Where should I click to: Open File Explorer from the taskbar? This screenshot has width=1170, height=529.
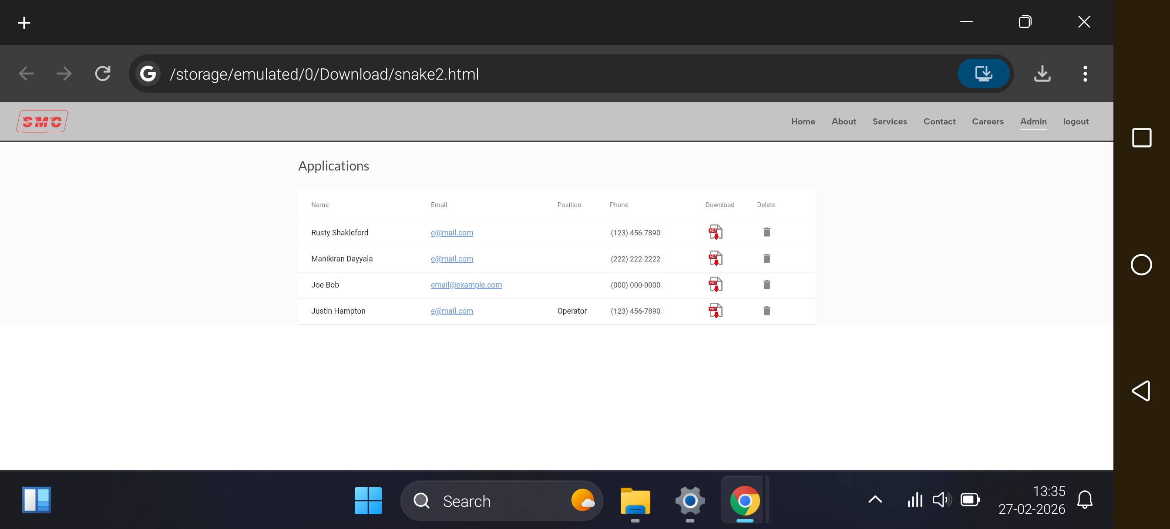coord(635,501)
